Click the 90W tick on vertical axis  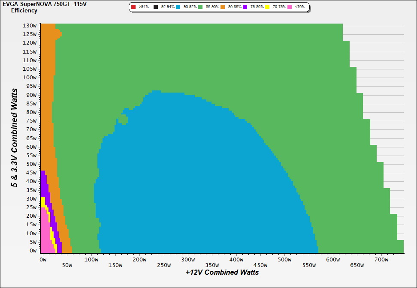coord(31,95)
